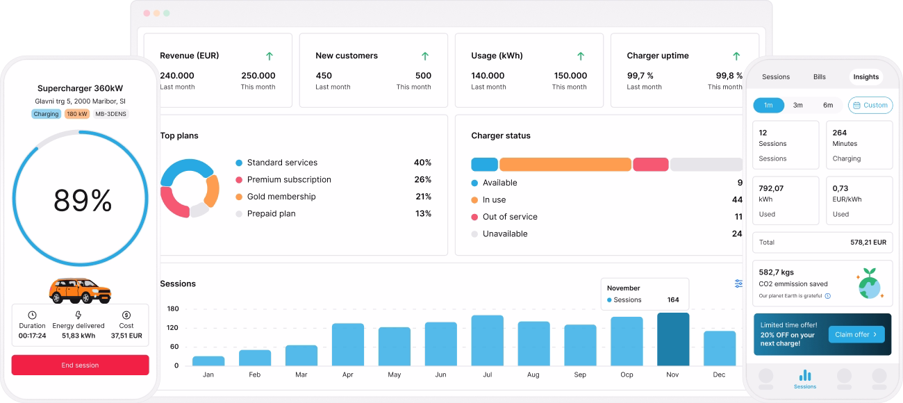
Task: Click the Revenue card green up arrow
Action: tap(270, 56)
